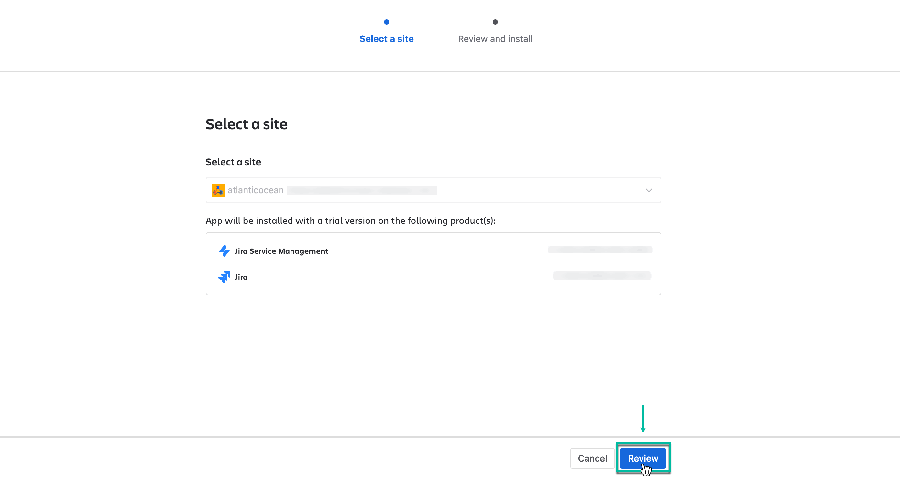
Task: Switch to the Review and install step
Action: pyautogui.click(x=495, y=38)
